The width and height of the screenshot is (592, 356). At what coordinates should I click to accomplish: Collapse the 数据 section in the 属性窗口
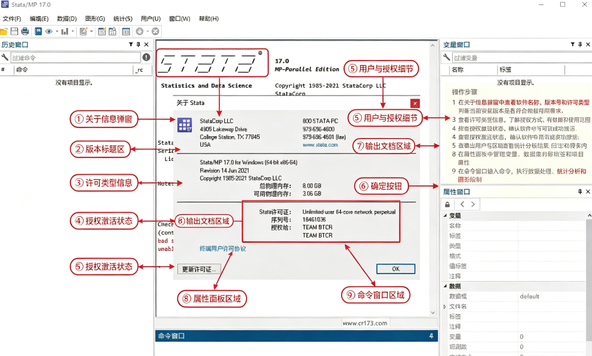click(445, 286)
